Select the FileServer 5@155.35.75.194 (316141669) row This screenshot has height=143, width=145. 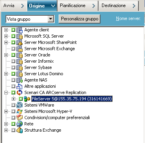click(72, 99)
